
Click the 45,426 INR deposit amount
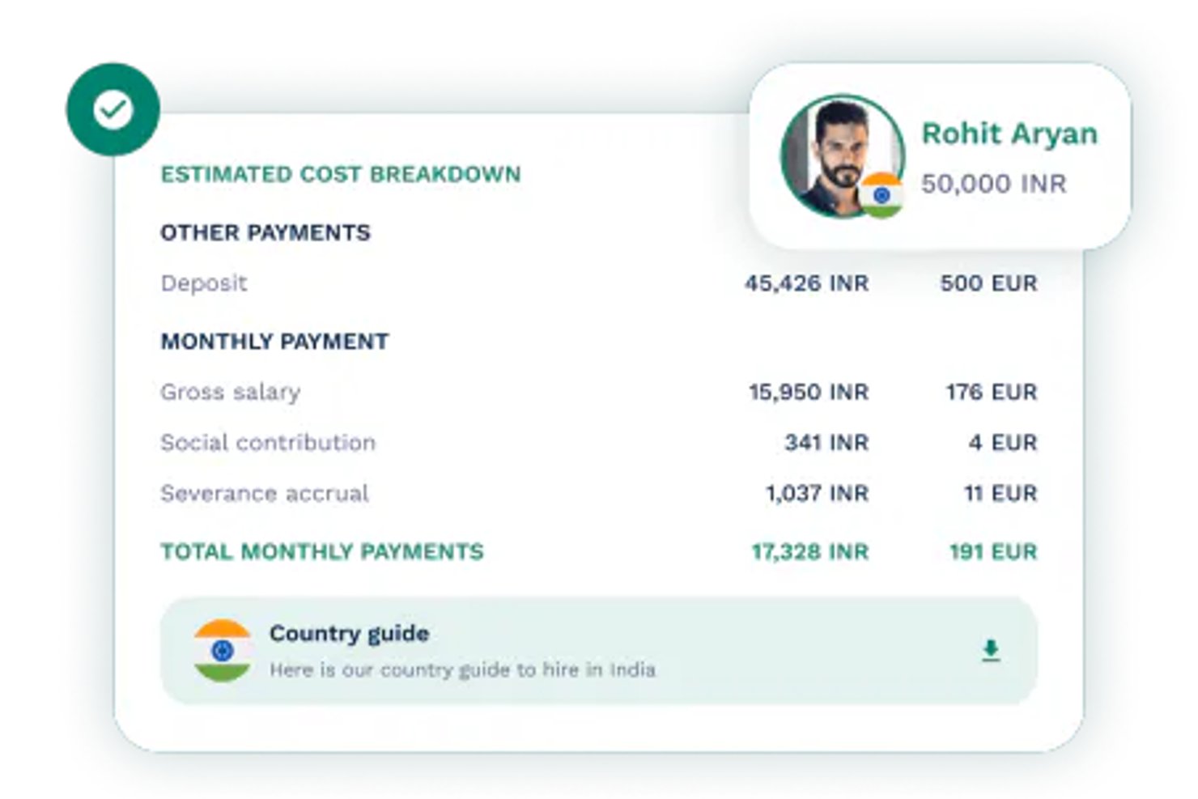pyautogui.click(x=806, y=283)
